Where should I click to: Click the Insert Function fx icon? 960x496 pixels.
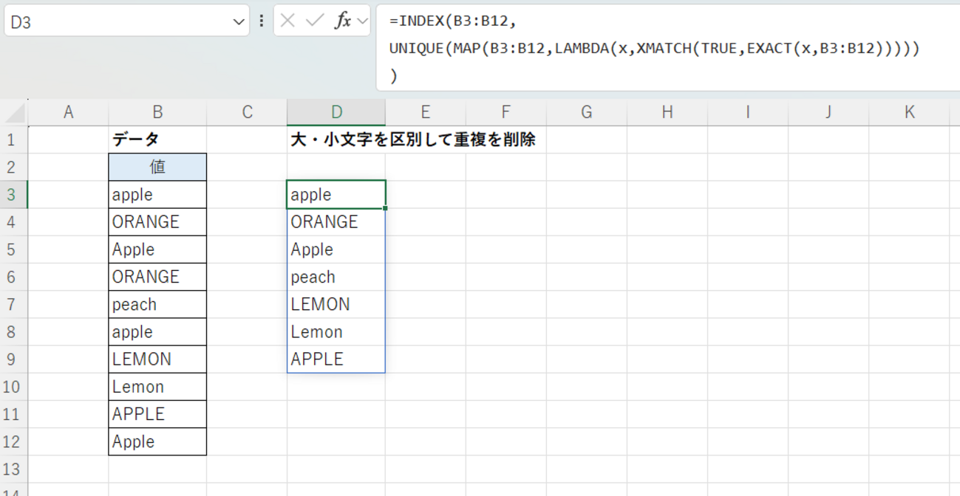(x=342, y=21)
